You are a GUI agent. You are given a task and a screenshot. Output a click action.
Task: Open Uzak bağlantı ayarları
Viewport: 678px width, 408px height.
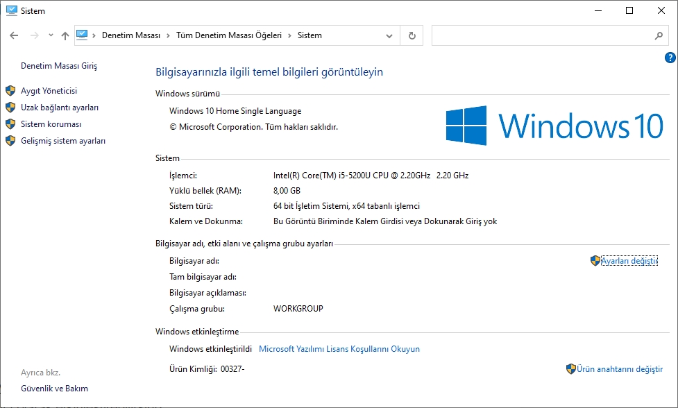point(60,108)
